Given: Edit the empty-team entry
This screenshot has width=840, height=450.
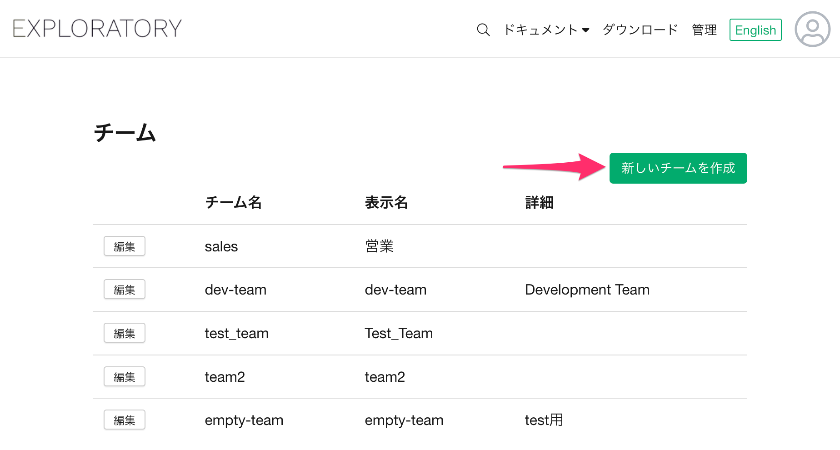Looking at the screenshot, I should 125,420.
